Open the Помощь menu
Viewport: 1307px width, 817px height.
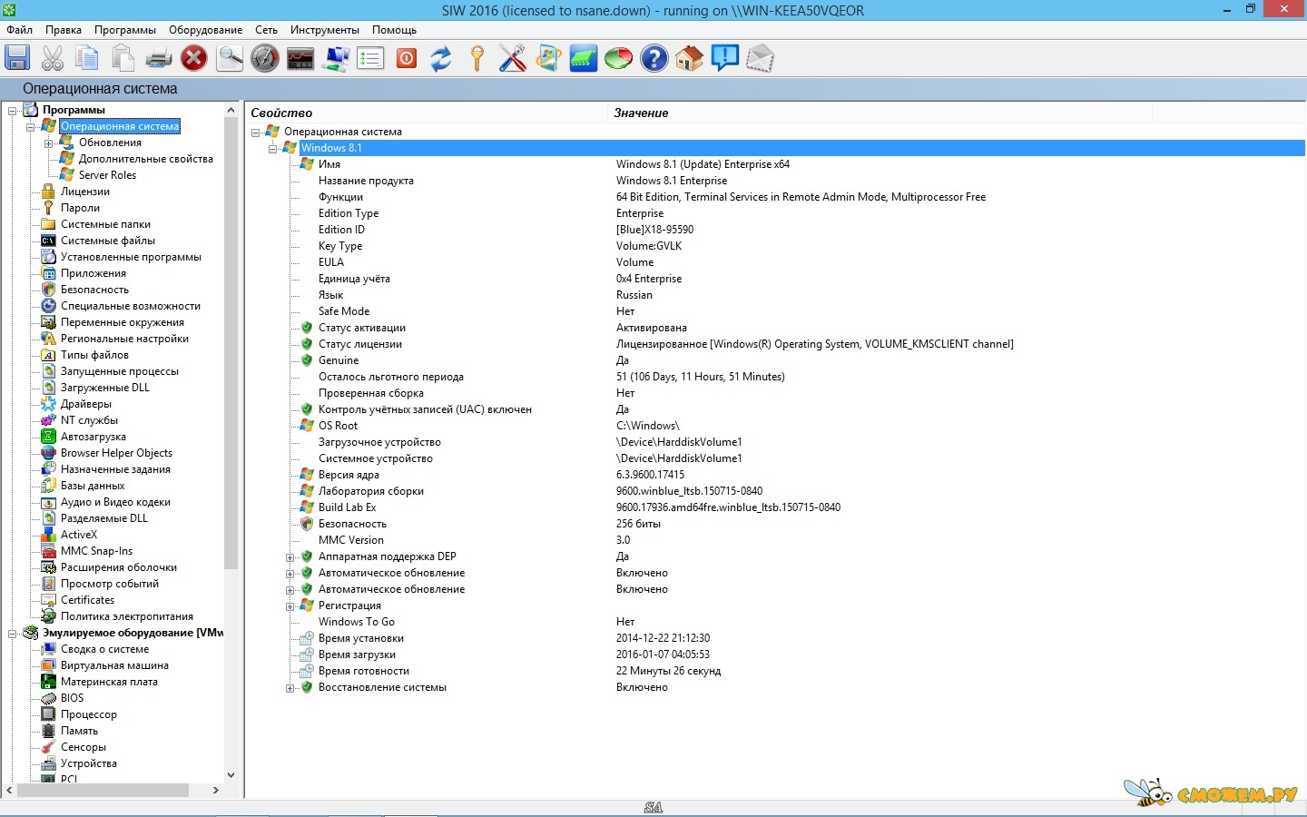[x=394, y=30]
